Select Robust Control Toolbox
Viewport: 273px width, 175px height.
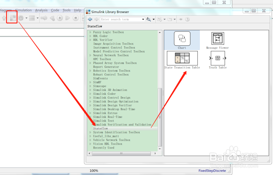111,75
